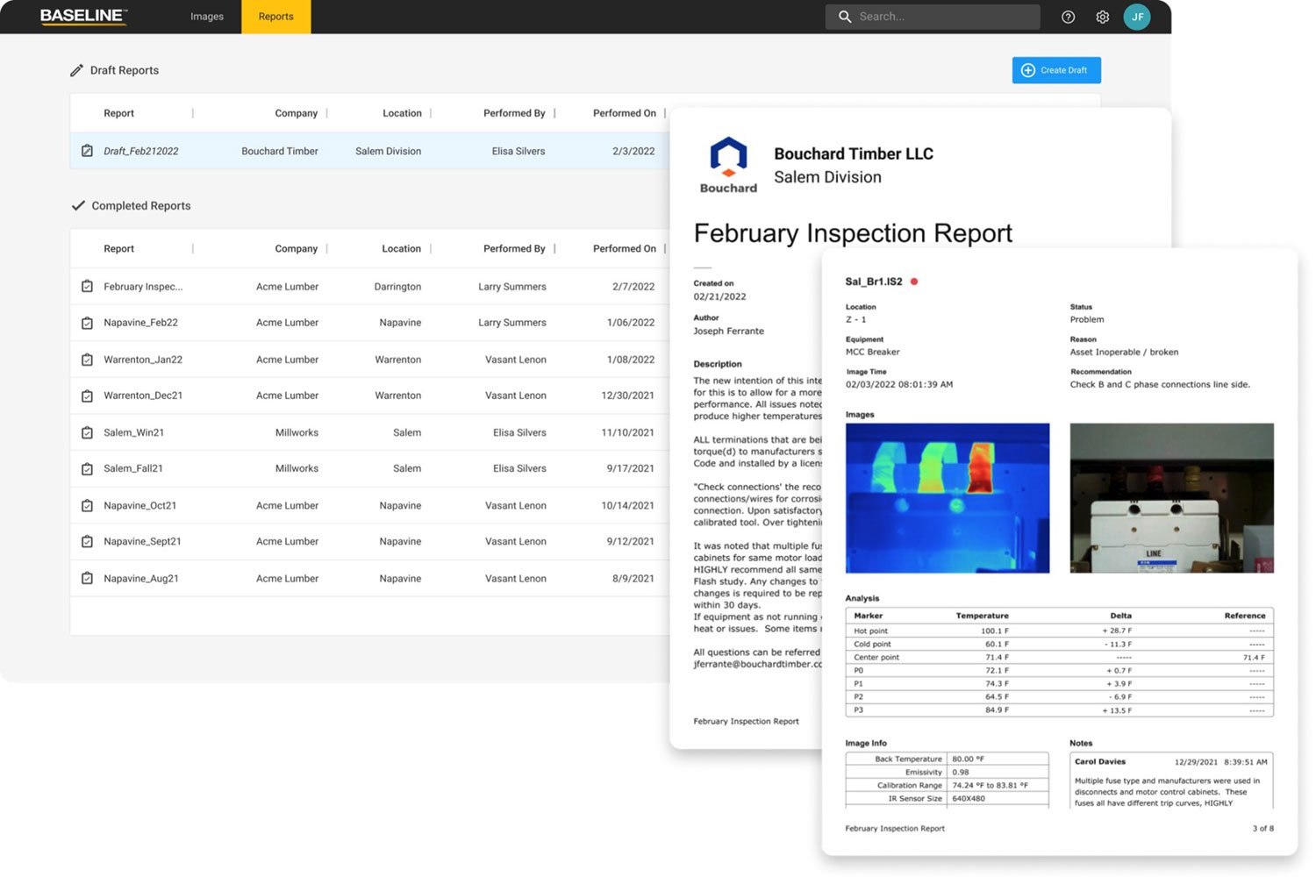This screenshot has height=877, width=1316.
Task: Click the clipboard icon next to Napavine_Oct21
Action: [87, 505]
